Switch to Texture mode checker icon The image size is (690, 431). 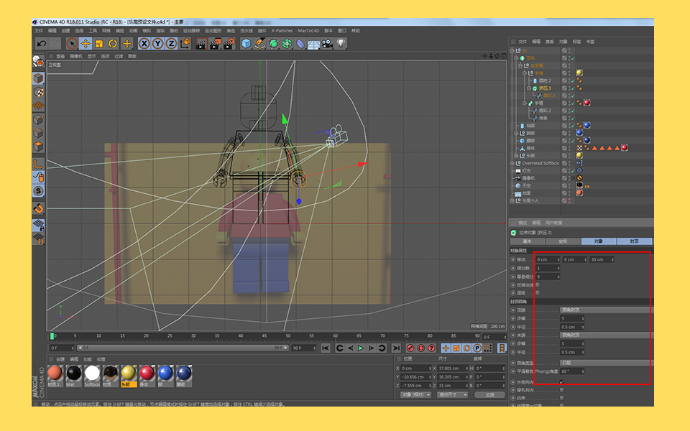click(39, 92)
